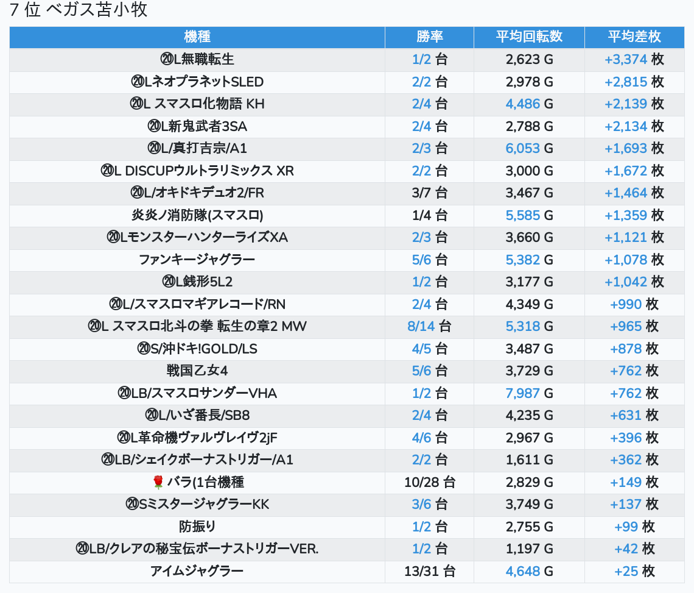Click the ⑳ badge before L無職転生
The height and width of the screenshot is (593, 694).
[x=167, y=60]
